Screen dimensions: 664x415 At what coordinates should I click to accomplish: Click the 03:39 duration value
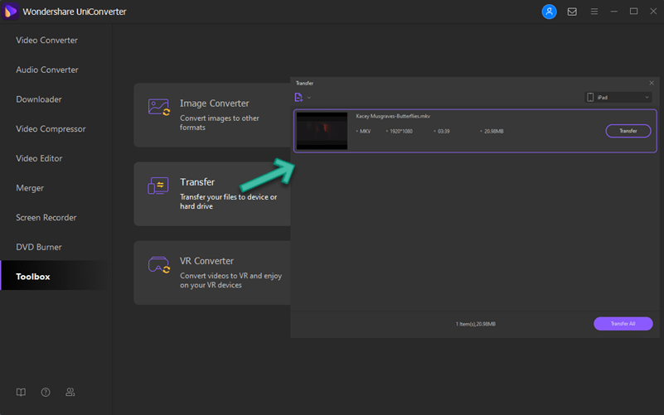pos(443,132)
